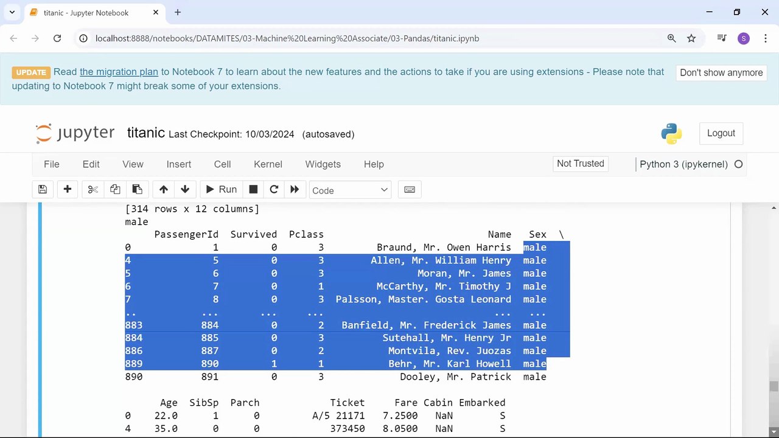The image size is (779, 438).
Task: Reload the page
Action: (57, 38)
